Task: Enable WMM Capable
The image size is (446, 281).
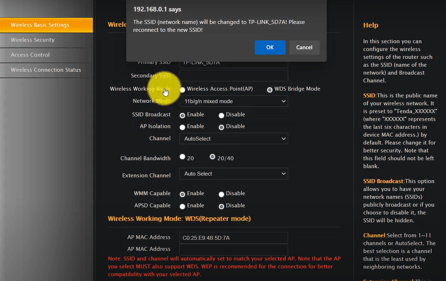Action: (x=182, y=194)
